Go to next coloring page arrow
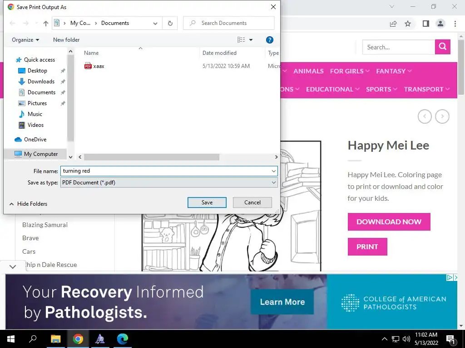 coord(442,116)
